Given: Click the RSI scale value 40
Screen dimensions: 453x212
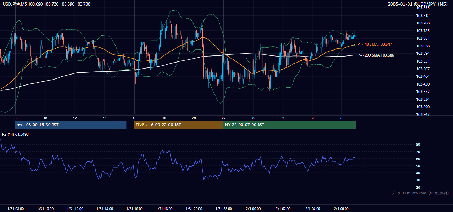Looking at the screenshot, I should tap(418, 173).
